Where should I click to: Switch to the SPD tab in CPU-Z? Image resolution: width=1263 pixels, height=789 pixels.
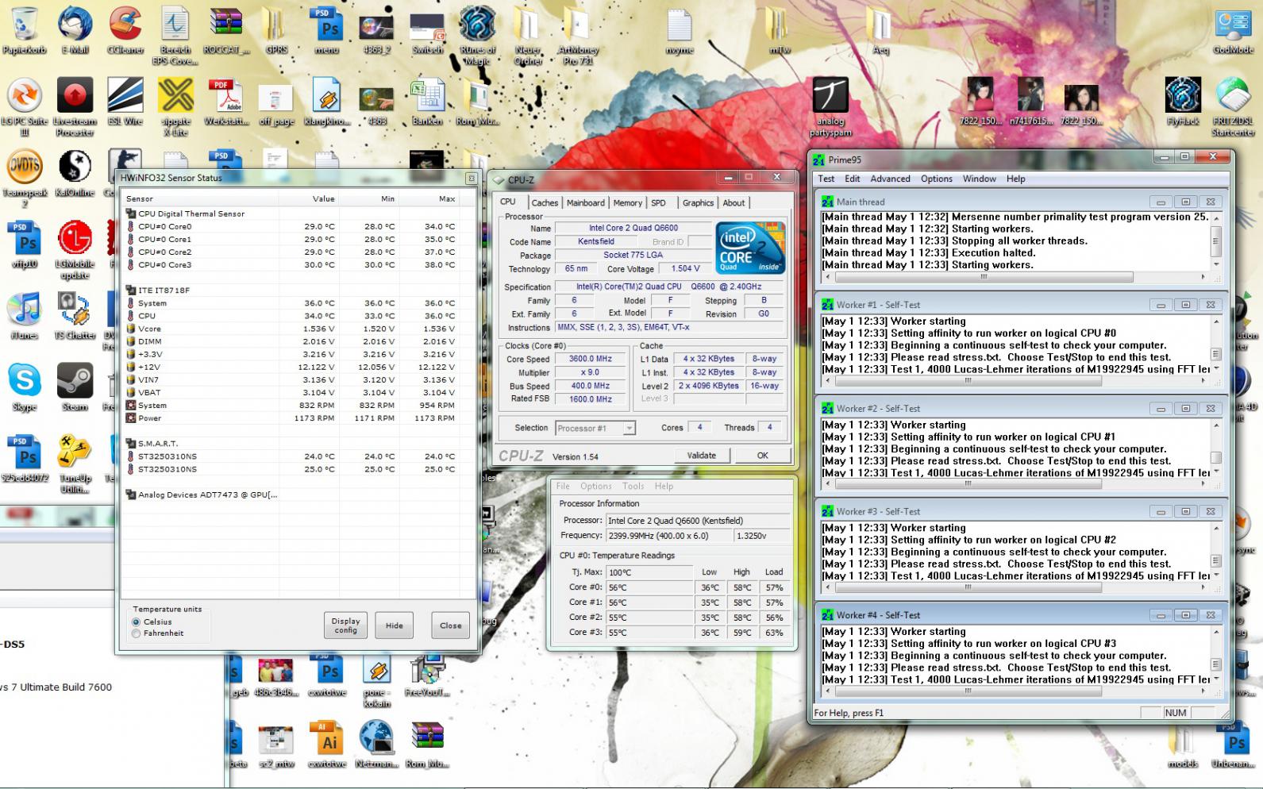(658, 202)
